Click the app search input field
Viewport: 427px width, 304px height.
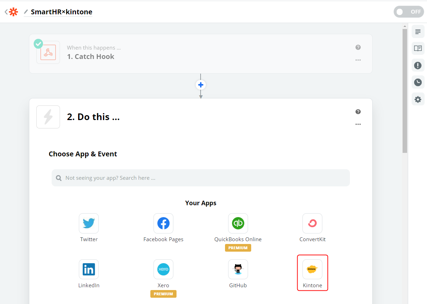click(x=201, y=178)
